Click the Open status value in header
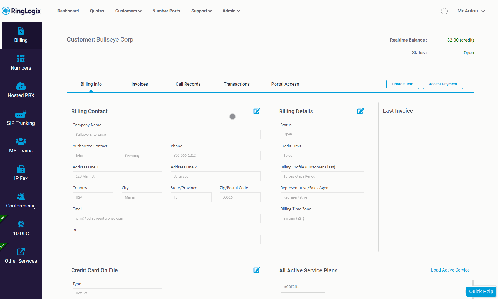 469,53
